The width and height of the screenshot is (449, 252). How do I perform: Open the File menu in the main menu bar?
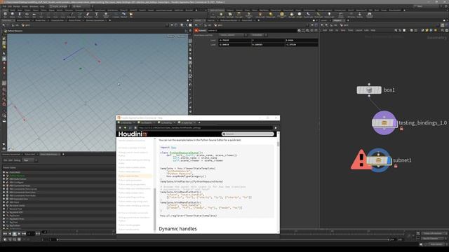point(5,6)
